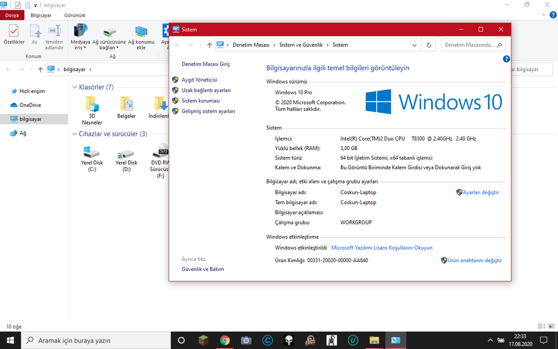The image size is (558, 349).
Task: Open help icon in Sistem window
Action: pyautogui.click(x=506, y=59)
